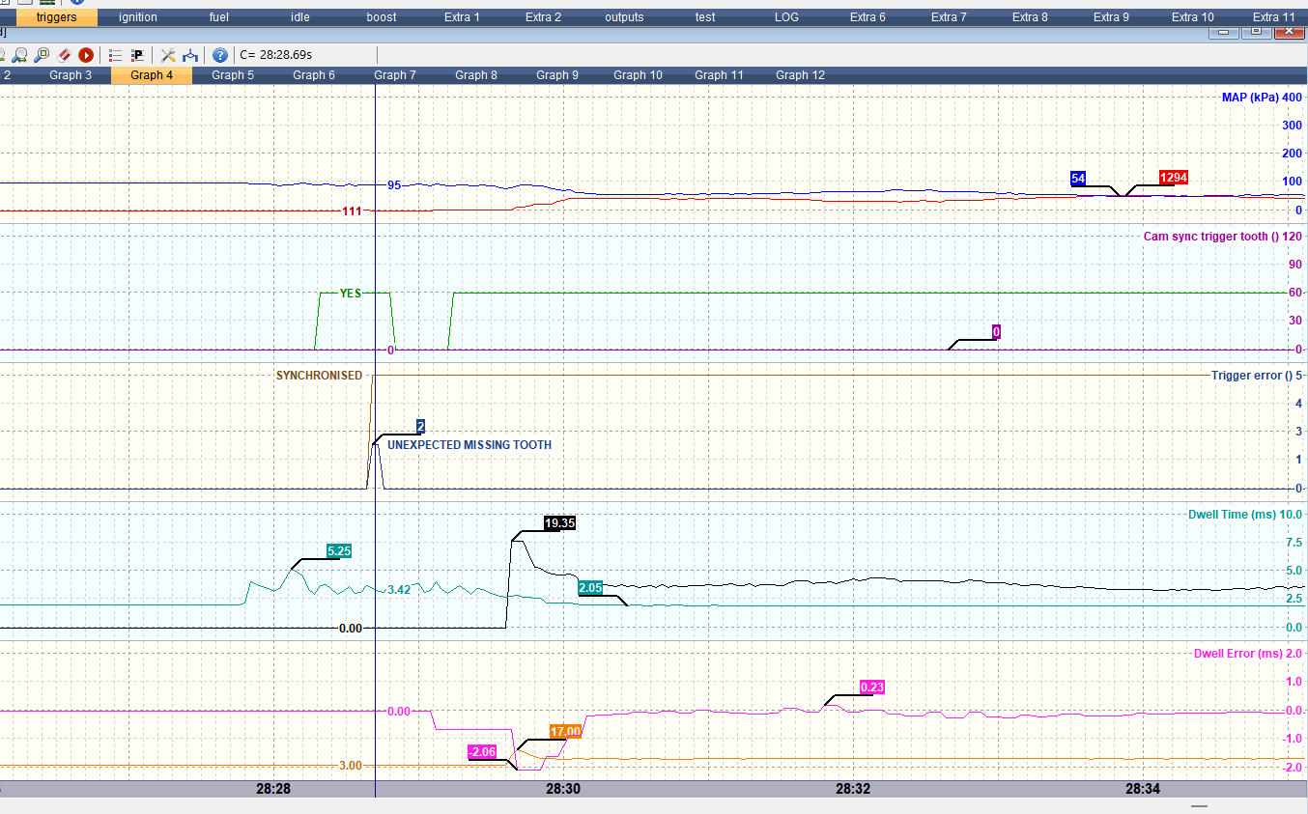Click the magenta 0.23 value flag
The width and height of the screenshot is (1308, 814).
(872, 688)
